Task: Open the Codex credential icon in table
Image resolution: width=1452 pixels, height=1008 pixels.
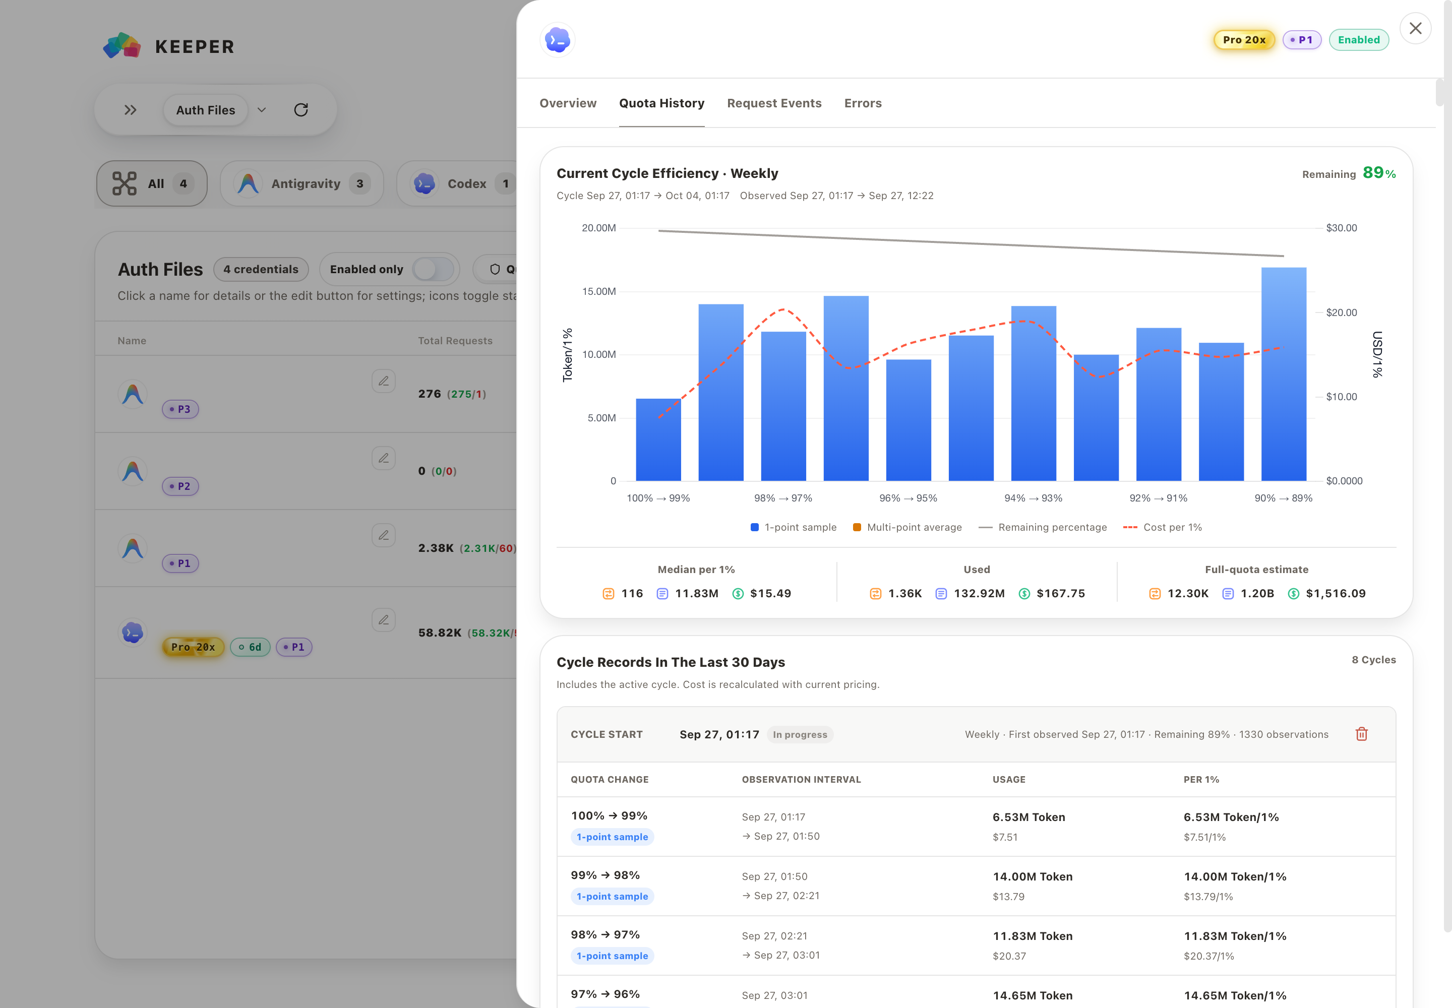Action: pyautogui.click(x=133, y=632)
